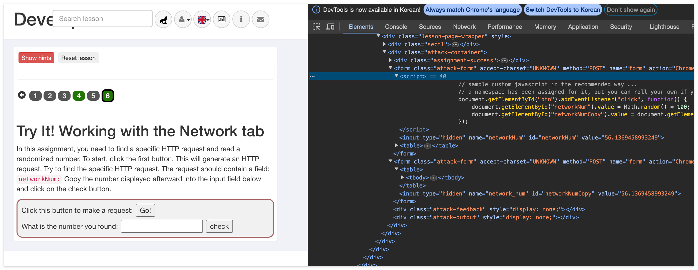Click the WebGoat wolf logo icon
This screenshot has height=270, width=698.
click(163, 19)
